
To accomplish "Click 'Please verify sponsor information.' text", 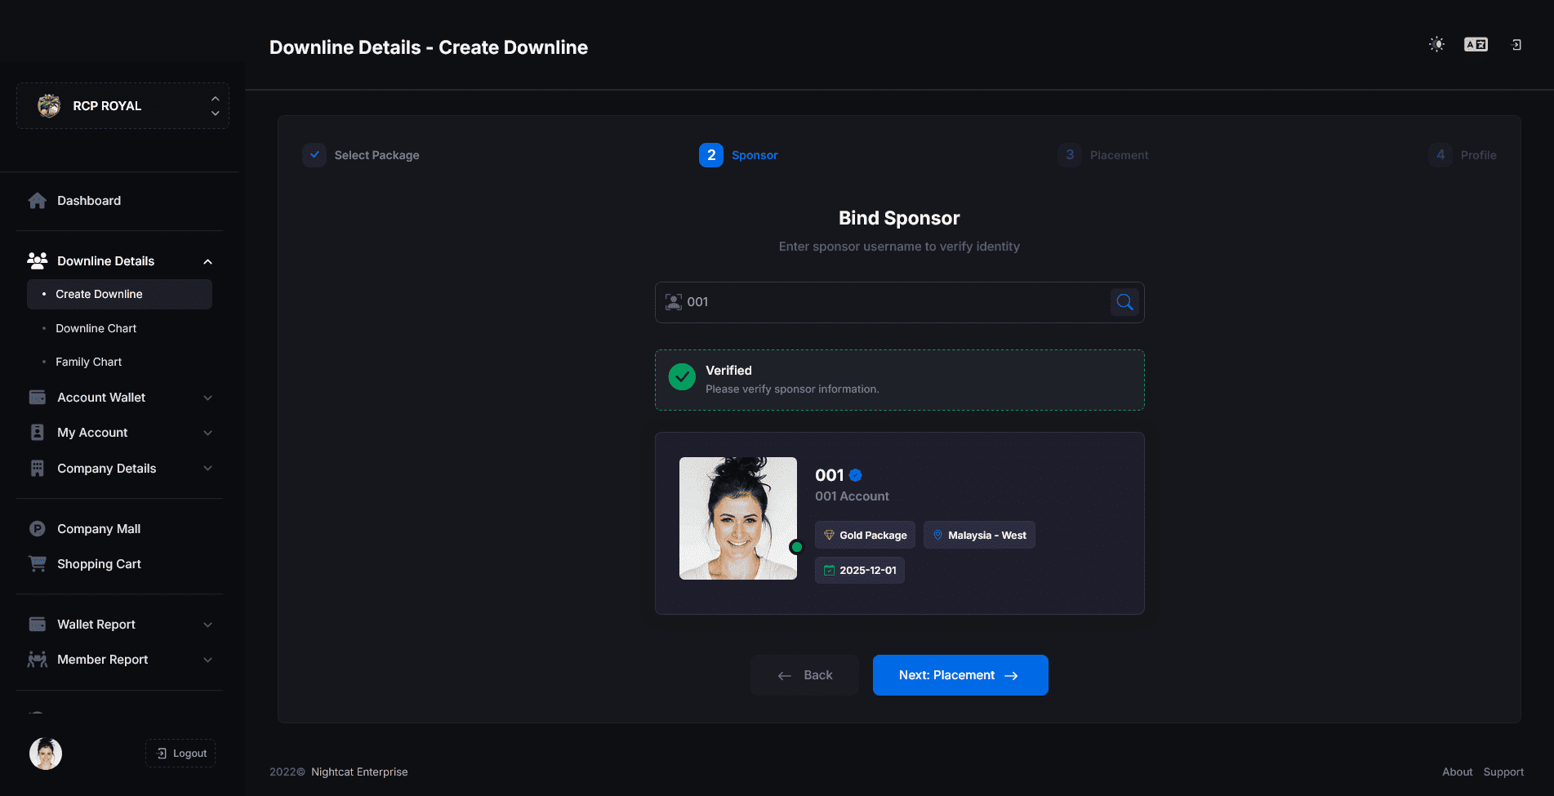I will [x=792, y=389].
